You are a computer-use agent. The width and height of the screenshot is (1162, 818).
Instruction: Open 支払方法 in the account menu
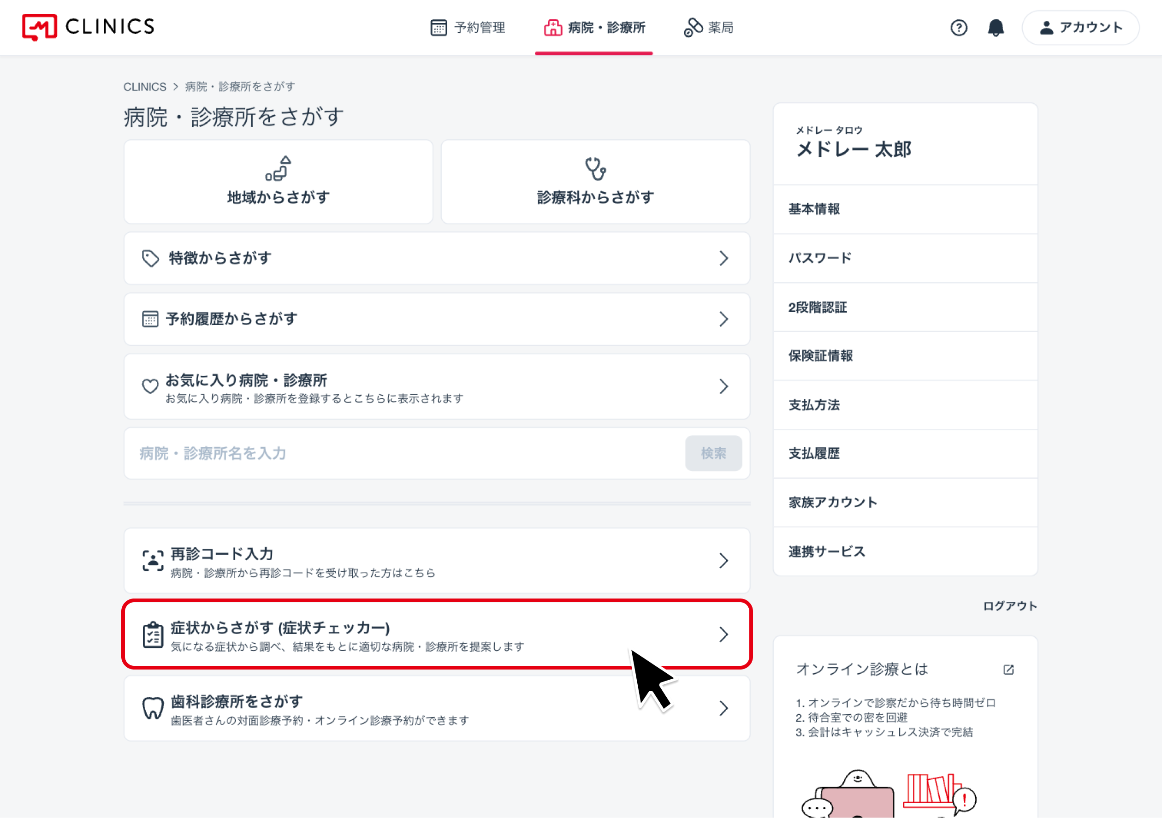pyautogui.click(x=906, y=405)
